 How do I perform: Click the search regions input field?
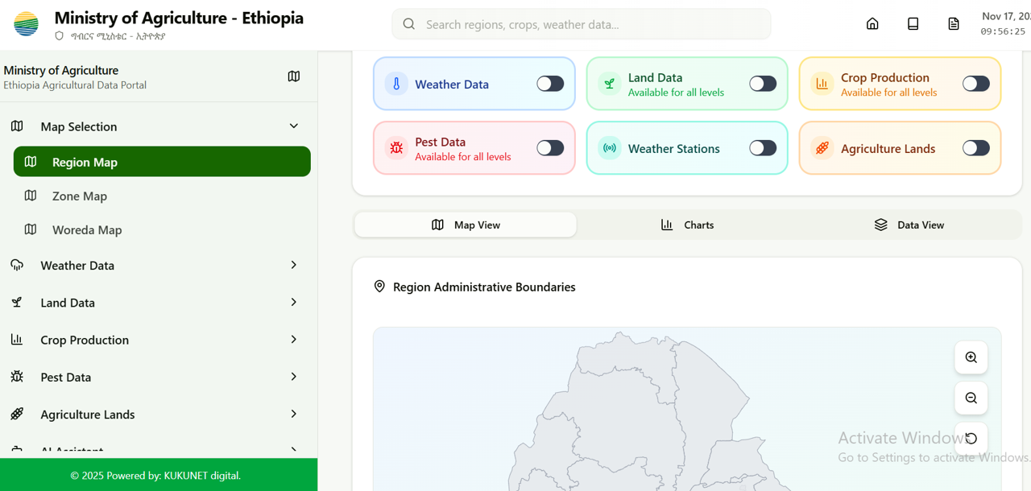tap(581, 23)
